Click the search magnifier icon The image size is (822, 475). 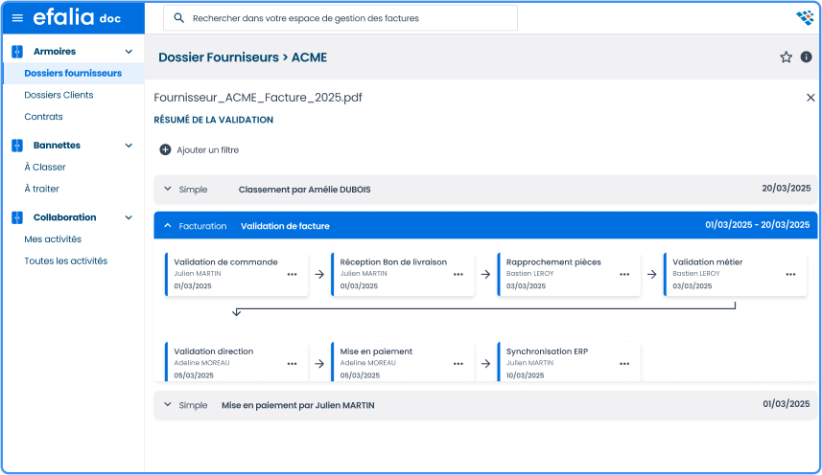click(178, 18)
